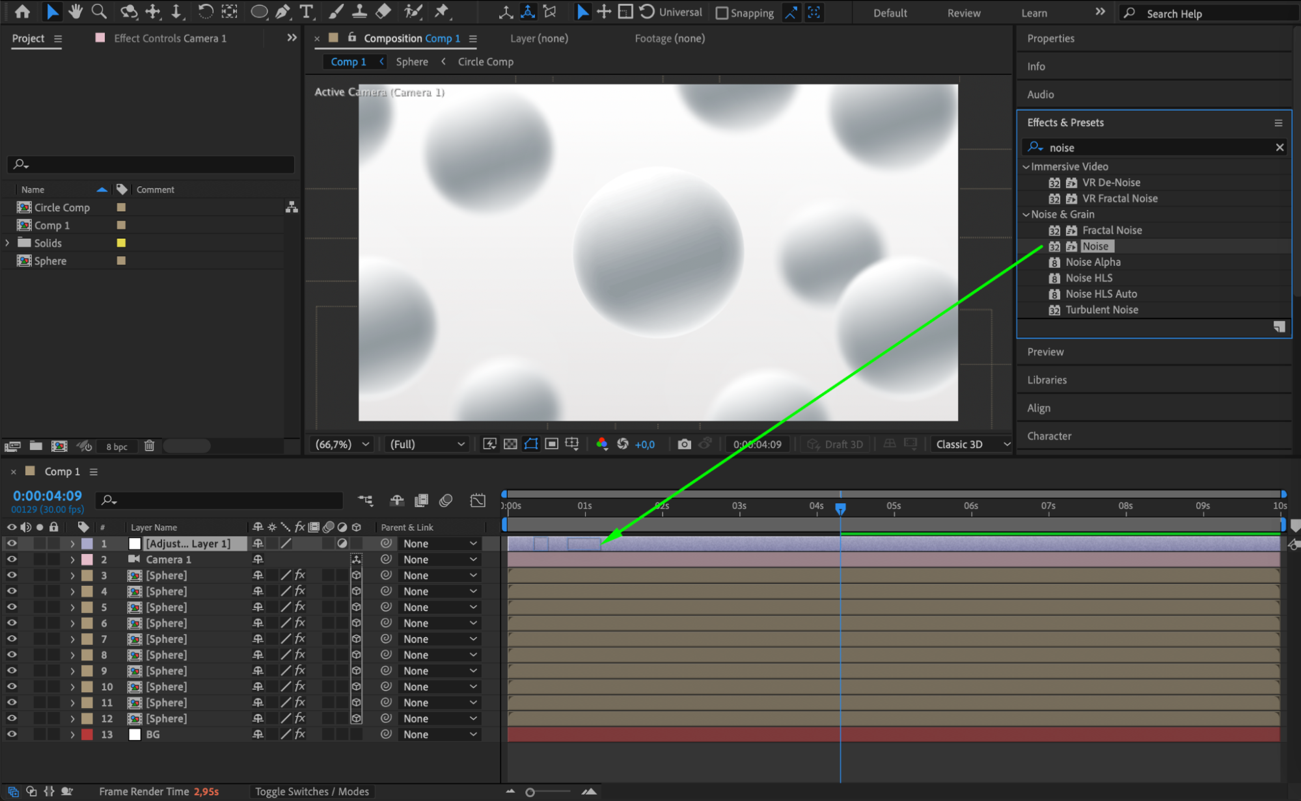The image size is (1301, 801).
Task: Take a snapshot with camera icon
Action: 683,444
